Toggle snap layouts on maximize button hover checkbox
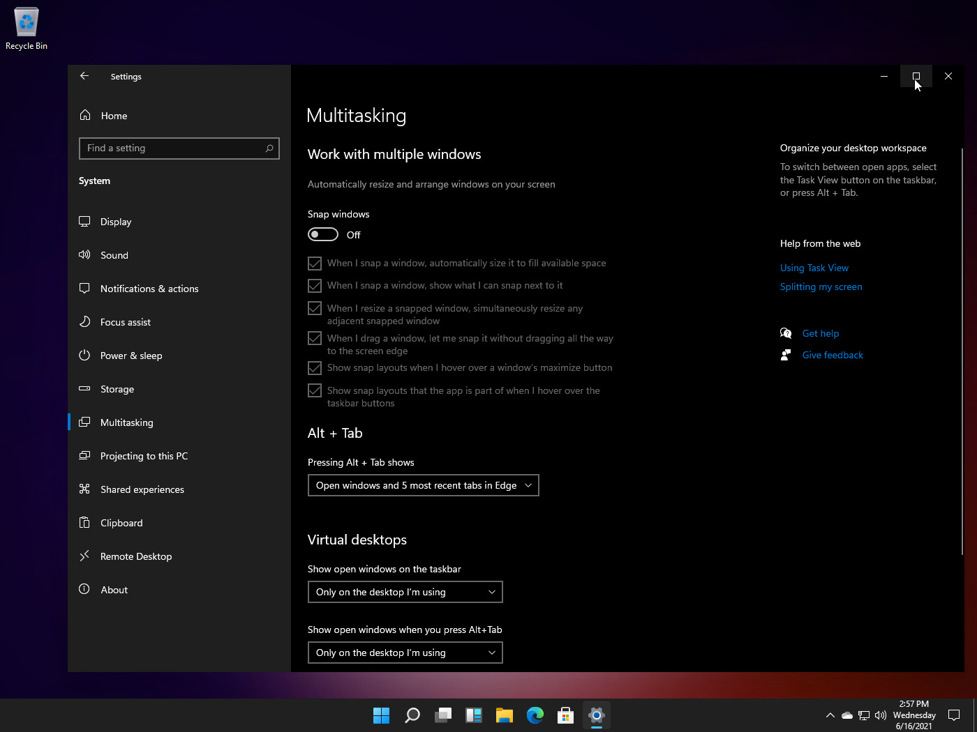Image resolution: width=977 pixels, height=732 pixels. [315, 368]
